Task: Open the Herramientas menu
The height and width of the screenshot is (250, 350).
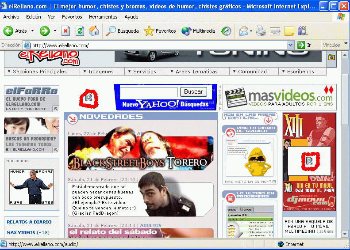Action: point(103,17)
